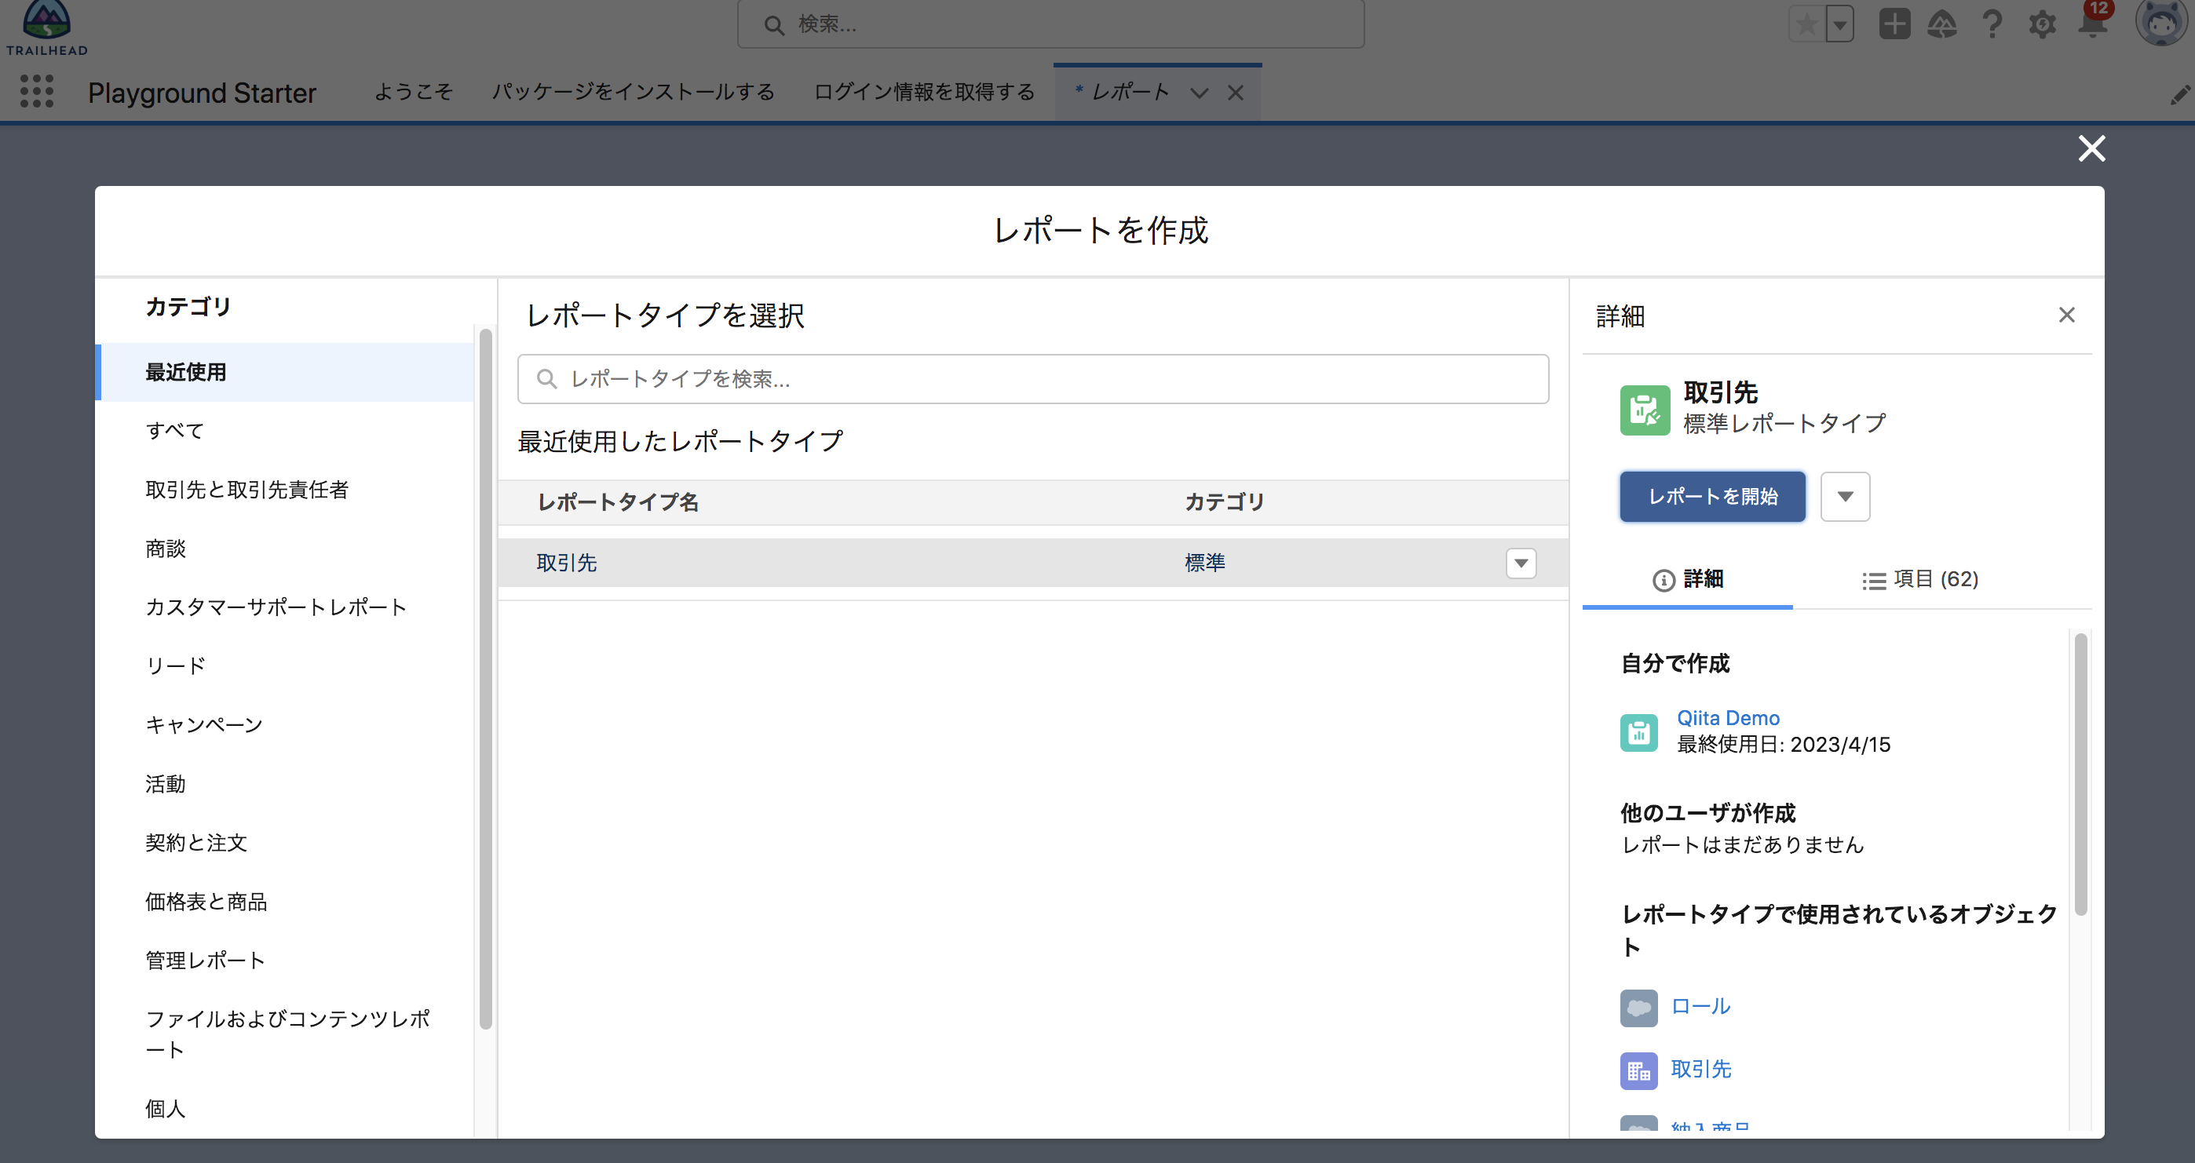Click the レポートを開始 button

[1712, 497]
